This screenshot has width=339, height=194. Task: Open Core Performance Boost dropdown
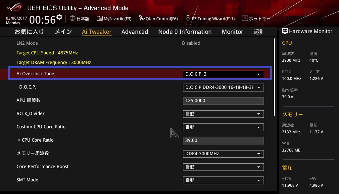click(223, 167)
